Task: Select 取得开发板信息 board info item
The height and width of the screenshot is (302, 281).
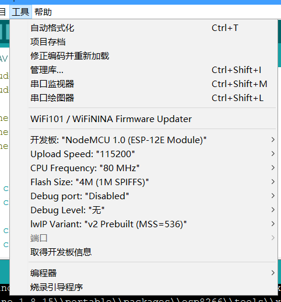Action: point(143,252)
